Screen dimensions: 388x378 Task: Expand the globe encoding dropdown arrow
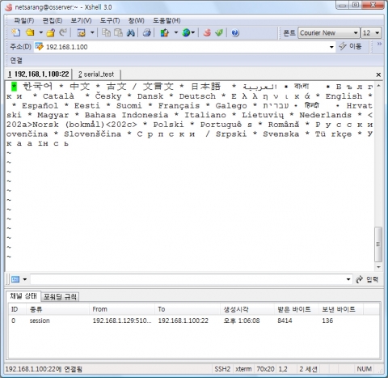(x=193, y=33)
